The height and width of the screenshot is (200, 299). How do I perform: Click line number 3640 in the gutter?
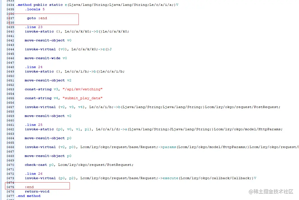tap(10, 31)
